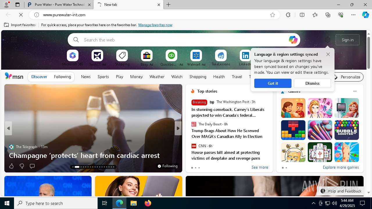Open the Watch category
This screenshot has width=372, height=209.
[177, 77]
